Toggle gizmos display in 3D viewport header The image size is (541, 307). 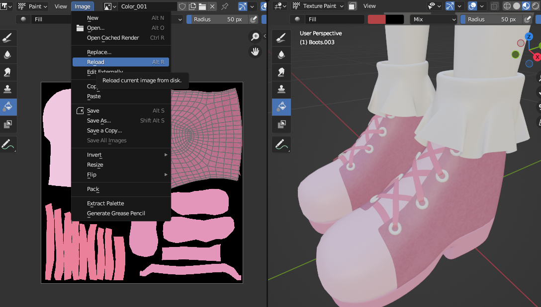tap(450, 6)
